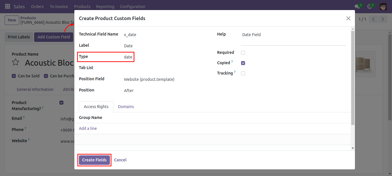
Task: Go to the next record arrow
Action: 383,19
